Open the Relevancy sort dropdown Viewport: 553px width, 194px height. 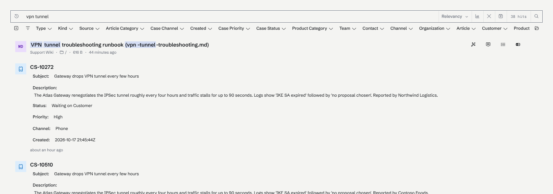pos(455,16)
